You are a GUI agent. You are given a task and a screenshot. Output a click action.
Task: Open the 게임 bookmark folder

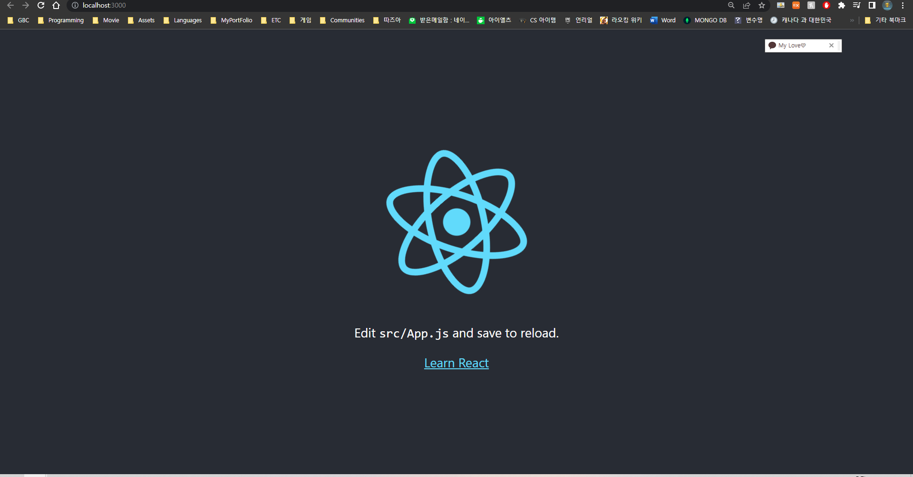(301, 20)
